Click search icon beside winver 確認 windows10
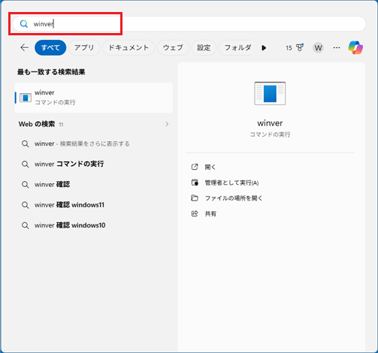378x353 pixels. click(x=25, y=225)
